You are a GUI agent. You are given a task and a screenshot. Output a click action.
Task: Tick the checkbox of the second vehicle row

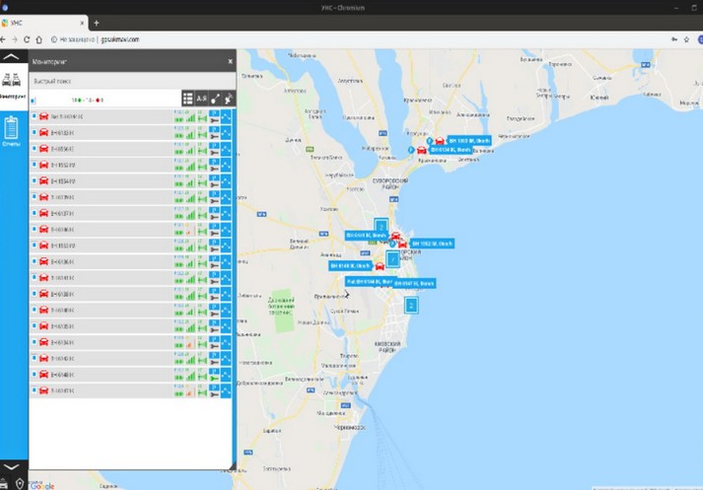34,132
